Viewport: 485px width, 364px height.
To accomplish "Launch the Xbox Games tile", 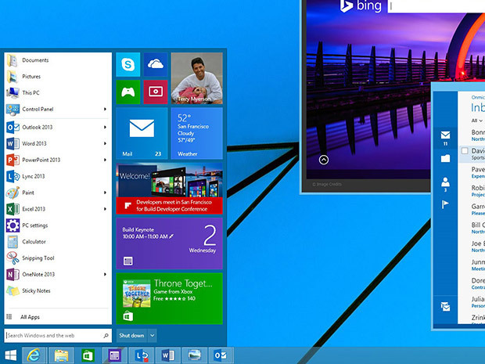I will (128, 92).
